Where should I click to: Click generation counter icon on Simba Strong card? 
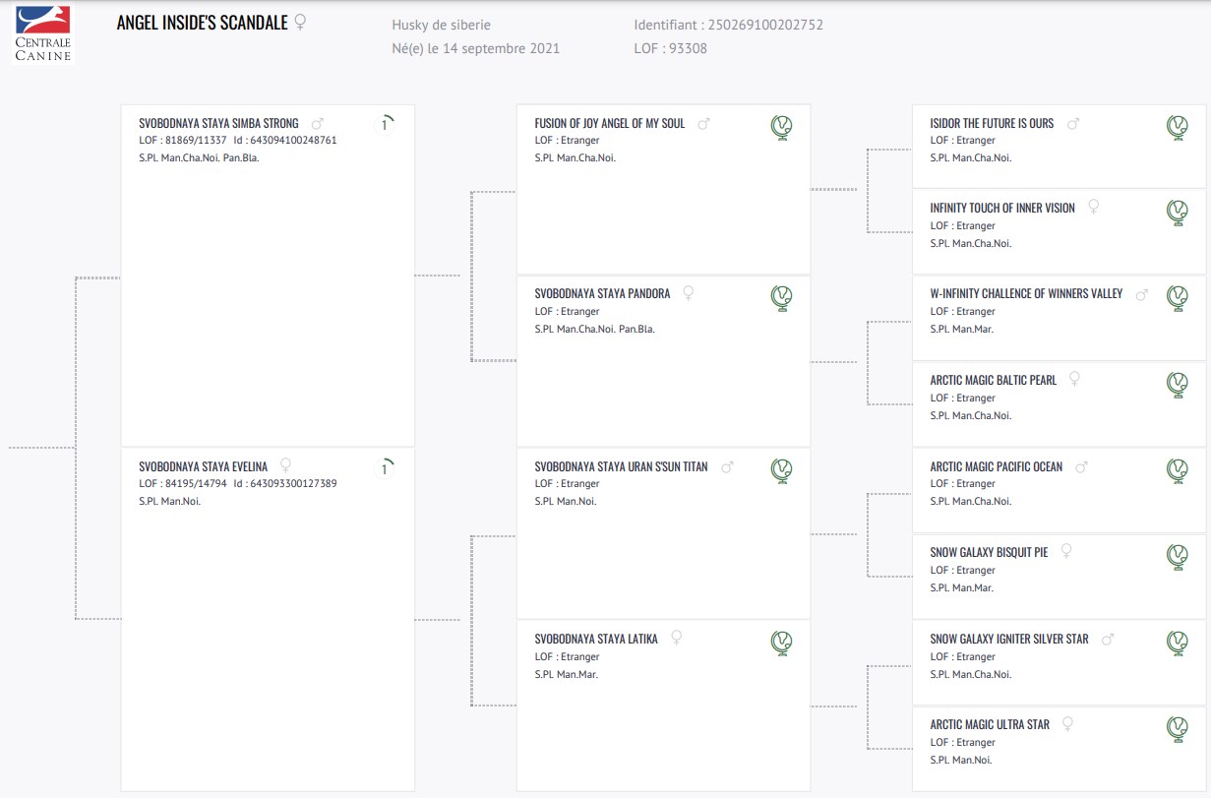(x=386, y=125)
